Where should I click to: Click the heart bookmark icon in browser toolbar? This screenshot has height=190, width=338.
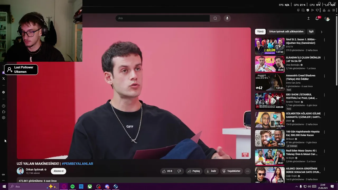click(x=317, y=10)
